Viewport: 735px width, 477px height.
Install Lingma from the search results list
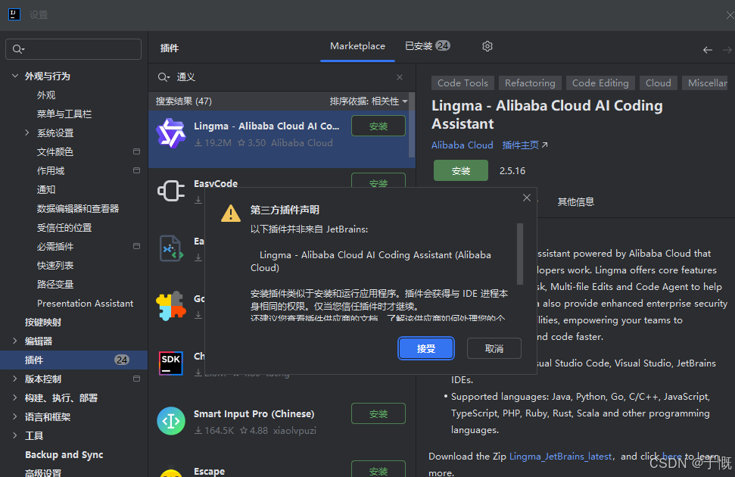[x=378, y=126]
